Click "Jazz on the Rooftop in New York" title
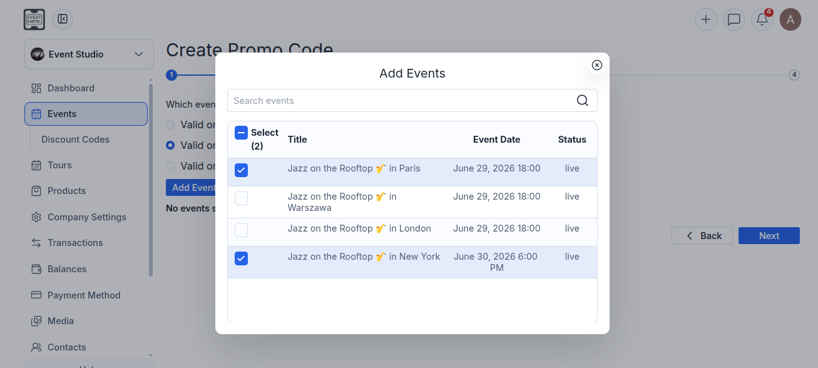818x368 pixels. (364, 257)
